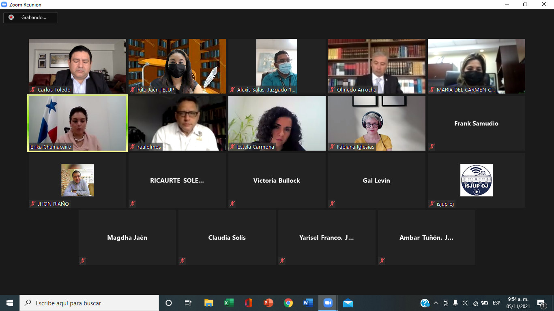Screen dimensions: 554x311
Task: Click the taskbar search box
Action: [89, 303]
